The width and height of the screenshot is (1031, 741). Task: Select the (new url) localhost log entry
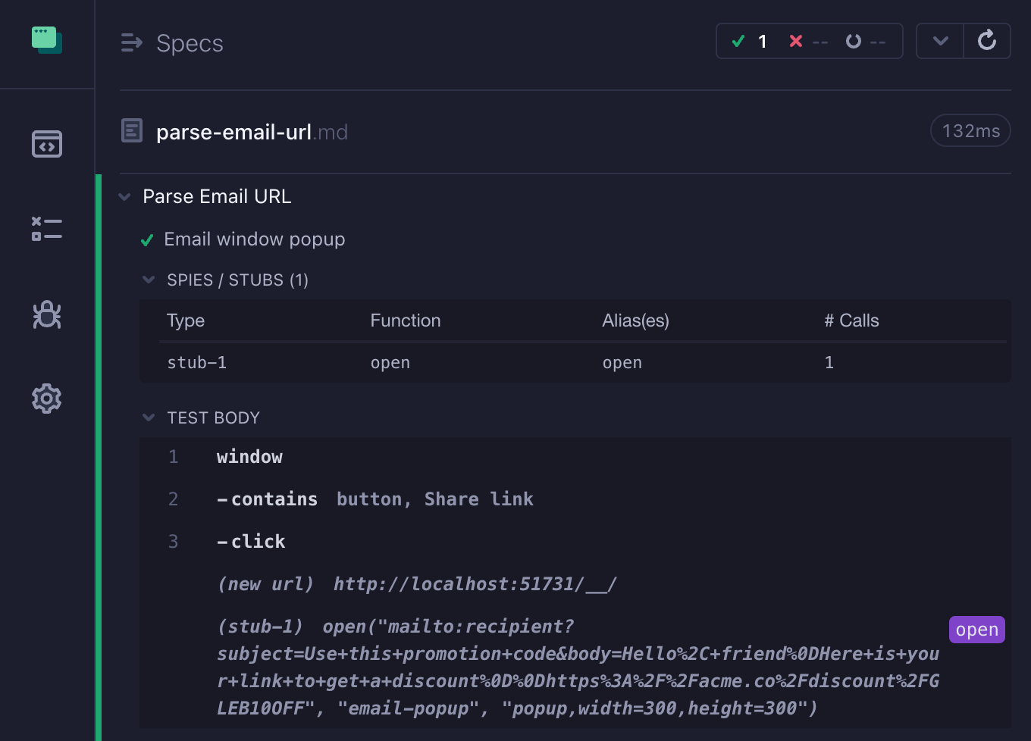[x=575, y=584]
